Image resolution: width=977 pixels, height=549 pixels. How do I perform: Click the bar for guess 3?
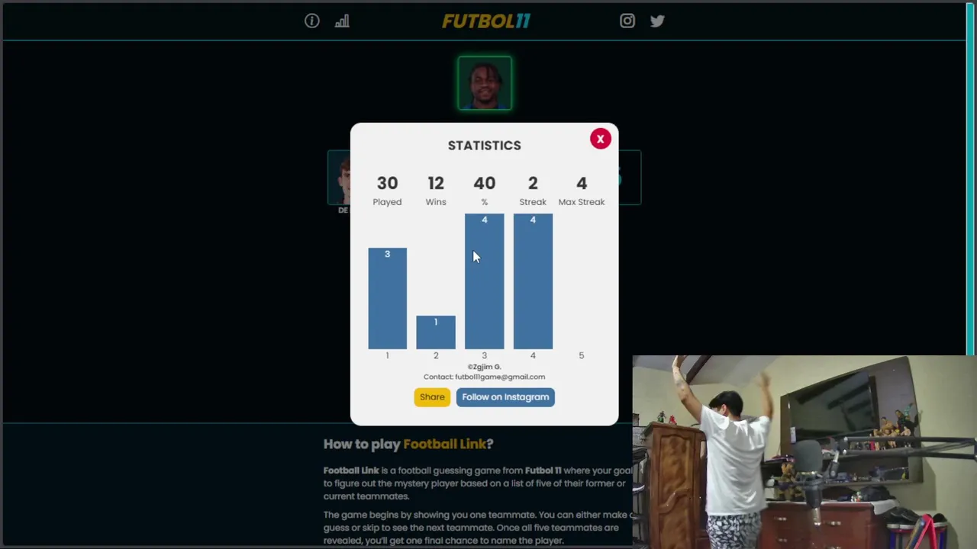click(x=484, y=281)
